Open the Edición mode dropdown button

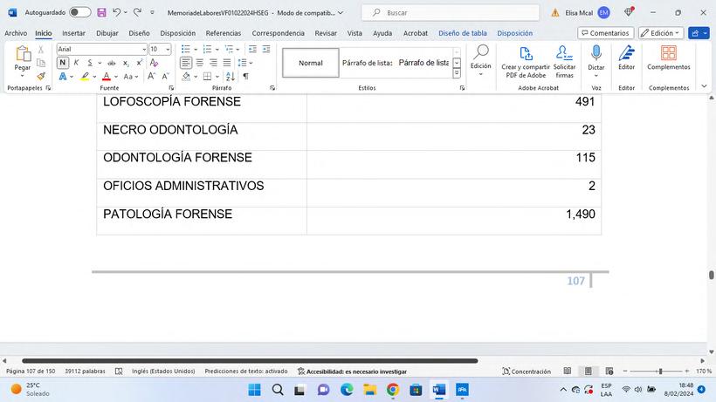point(660,33)
